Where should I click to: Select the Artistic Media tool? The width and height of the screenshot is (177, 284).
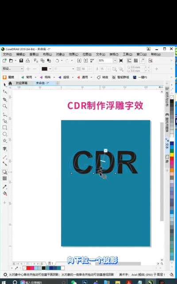coord(5,121)
